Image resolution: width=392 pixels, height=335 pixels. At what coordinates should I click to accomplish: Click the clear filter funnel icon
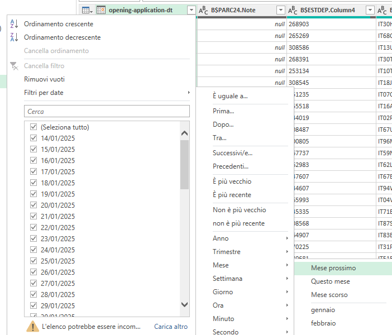pyautogui.click(x=14, y=66)
